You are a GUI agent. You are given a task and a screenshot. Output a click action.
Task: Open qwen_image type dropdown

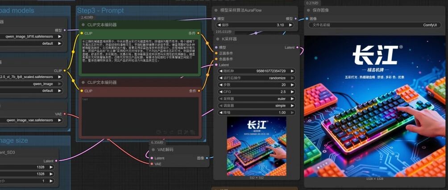[x=31, y=84]
